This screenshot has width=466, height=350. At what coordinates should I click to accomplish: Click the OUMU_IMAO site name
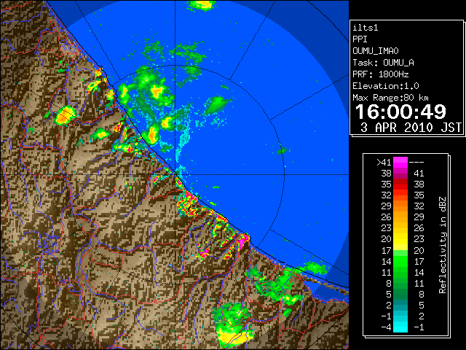click(376, 51)
